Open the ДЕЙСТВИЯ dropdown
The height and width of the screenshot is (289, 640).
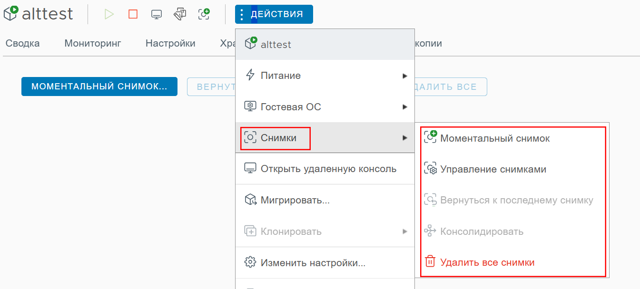tap(274, 14)
